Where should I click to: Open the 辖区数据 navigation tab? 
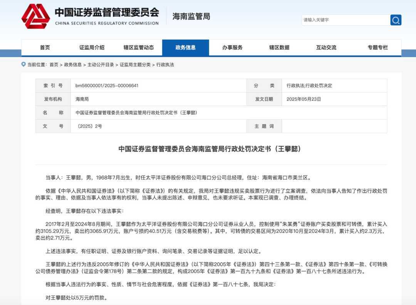click(x=279, y=47)
